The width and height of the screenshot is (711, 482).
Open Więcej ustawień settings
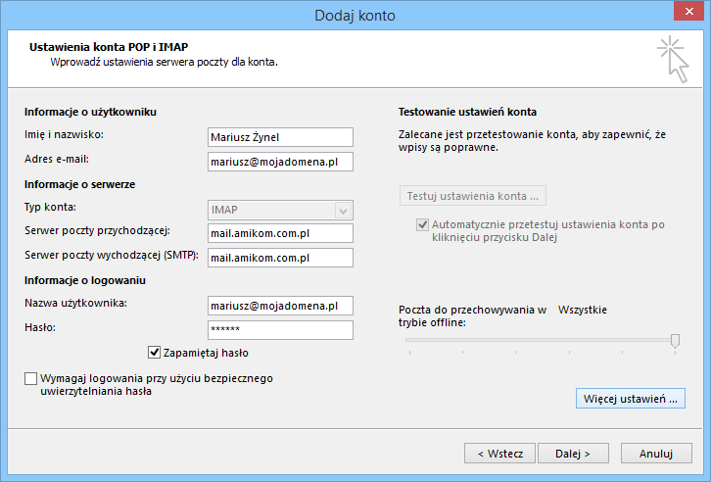[x=630, y=399]
